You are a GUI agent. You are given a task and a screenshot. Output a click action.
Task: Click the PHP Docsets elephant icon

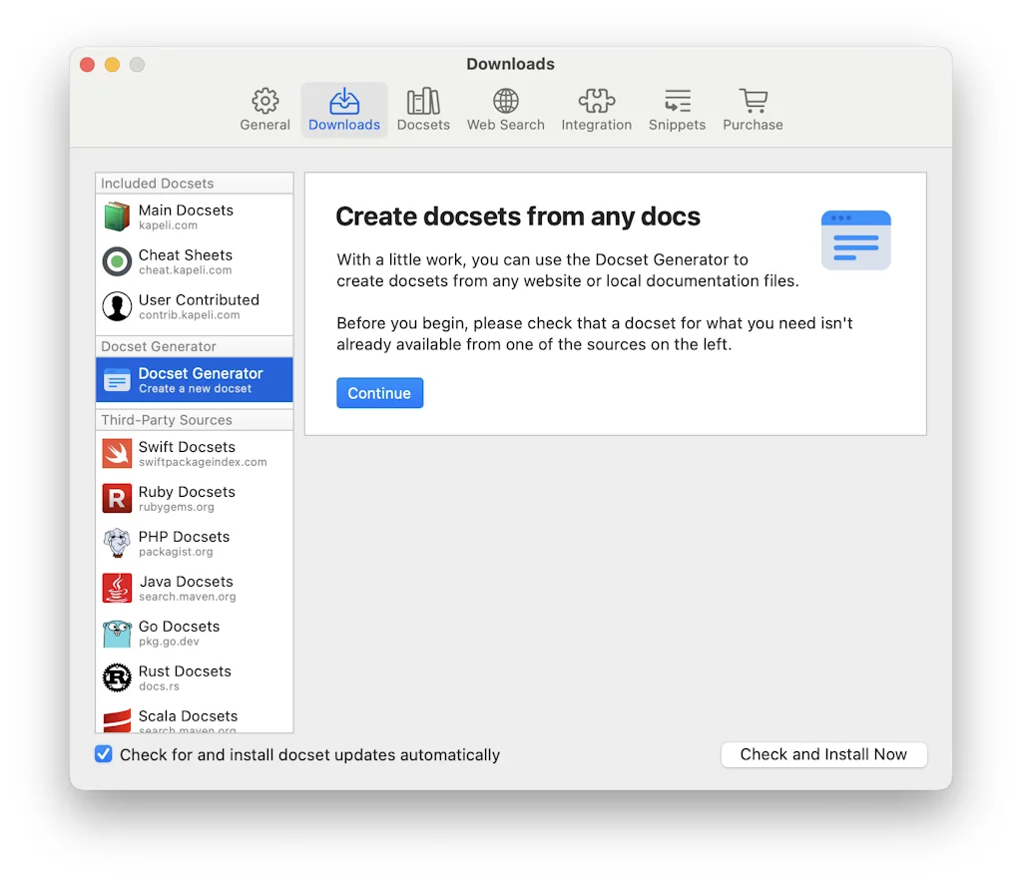click(116, 544)
